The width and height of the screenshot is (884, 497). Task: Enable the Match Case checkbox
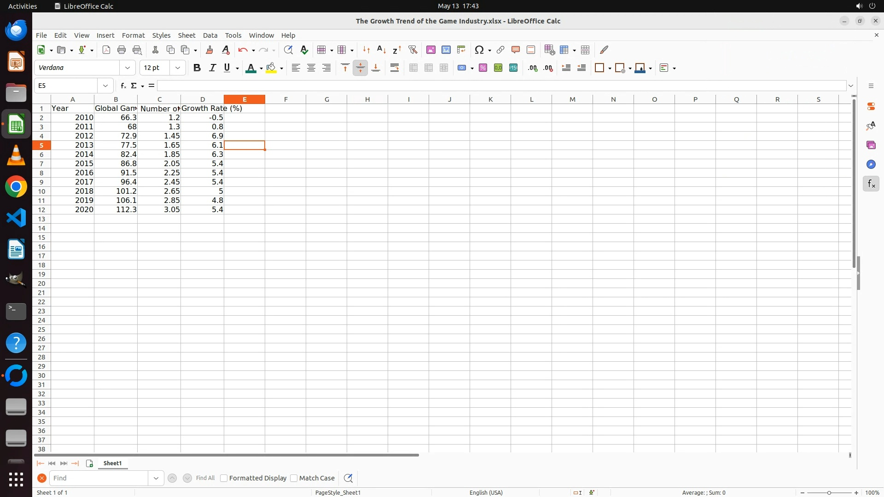[294, 478]
